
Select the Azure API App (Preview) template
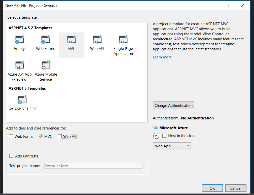pyautogui.click(x=19, y=66)
